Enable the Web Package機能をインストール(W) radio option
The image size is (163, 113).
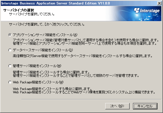click(x=10, y=82)
